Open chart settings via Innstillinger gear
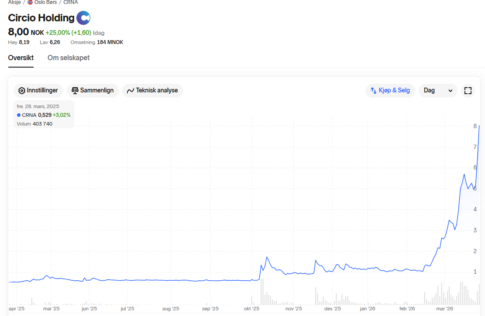Image resolution: width=485 pixels, height=316 pixels. [x=22, y=91]
